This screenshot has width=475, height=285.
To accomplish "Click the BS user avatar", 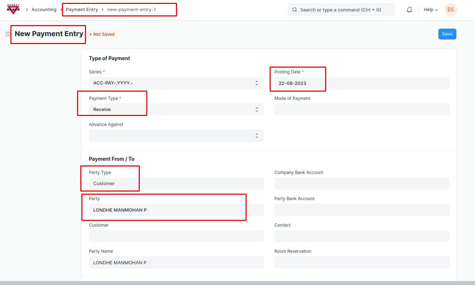I will pyautogui.click(x=450, y=10).
